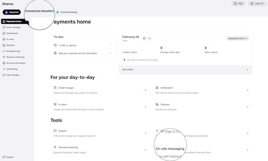Click the Disputes card icon
Viewport: 268px width, 161px height.
coord(157,104)
